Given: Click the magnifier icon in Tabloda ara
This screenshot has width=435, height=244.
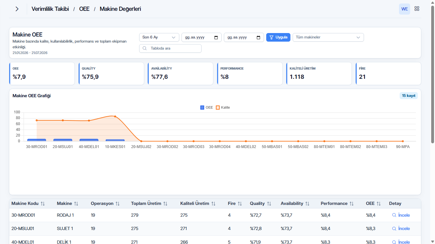Looking at the screenshot, I should click(145, 48).
